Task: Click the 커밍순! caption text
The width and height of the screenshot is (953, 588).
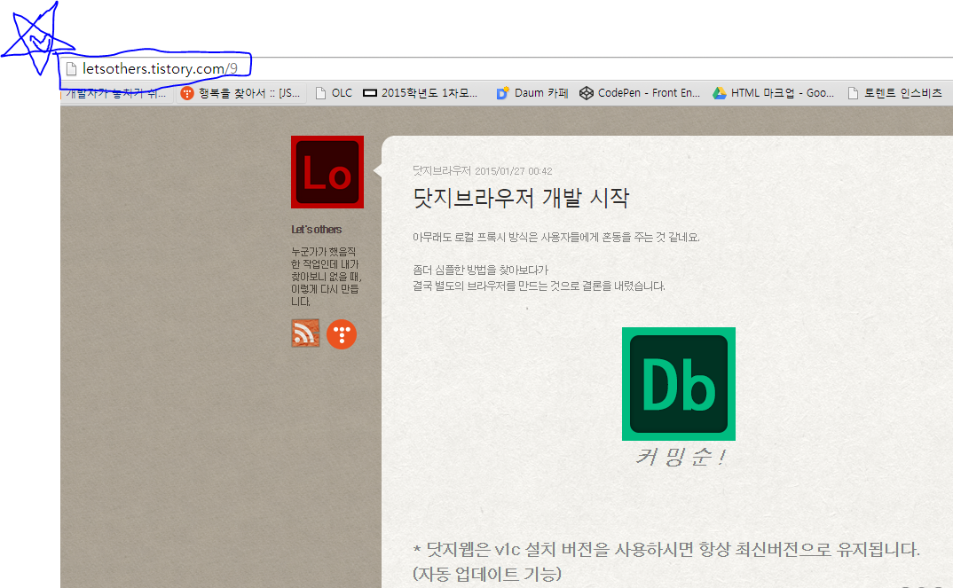Action: coord(680,457)
